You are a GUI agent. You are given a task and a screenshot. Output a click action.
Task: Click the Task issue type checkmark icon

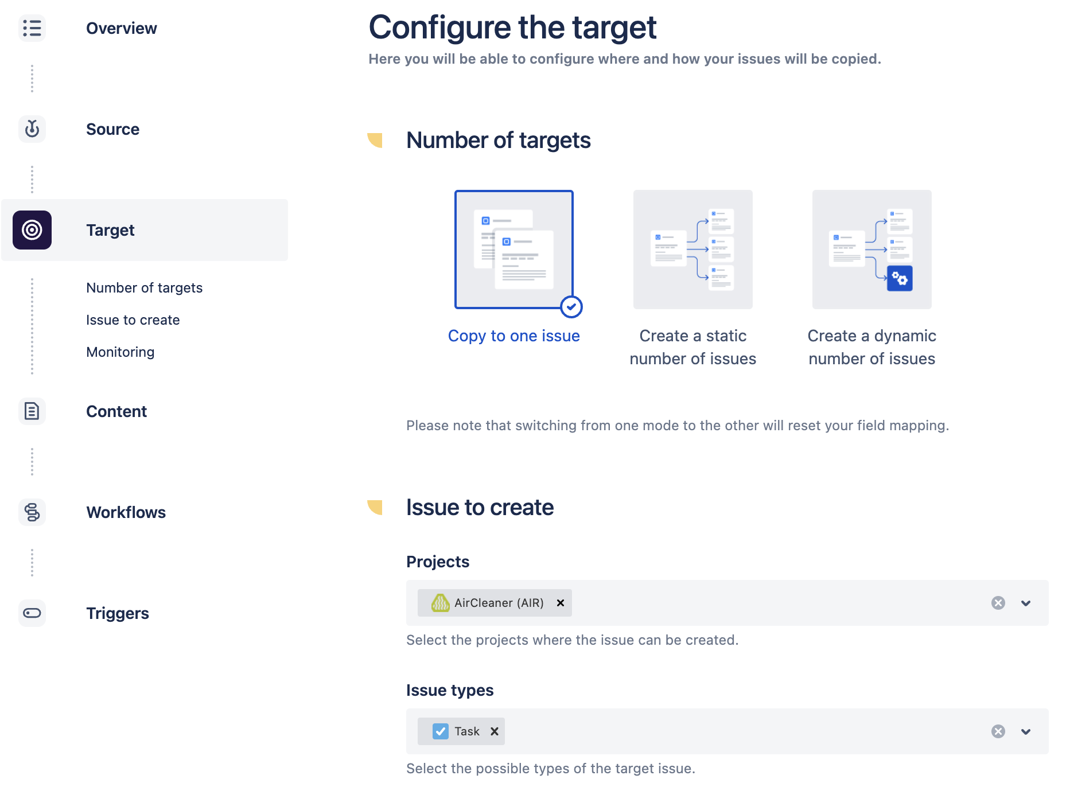[x=440, y=731]
